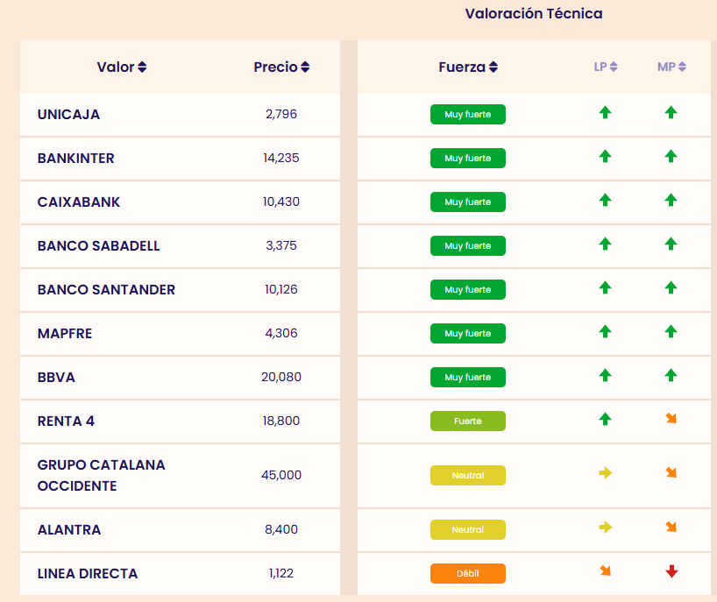Click ALANTRA medium-term orange diagonal arrow
This screenshot has height=602, width=717.
671,528
